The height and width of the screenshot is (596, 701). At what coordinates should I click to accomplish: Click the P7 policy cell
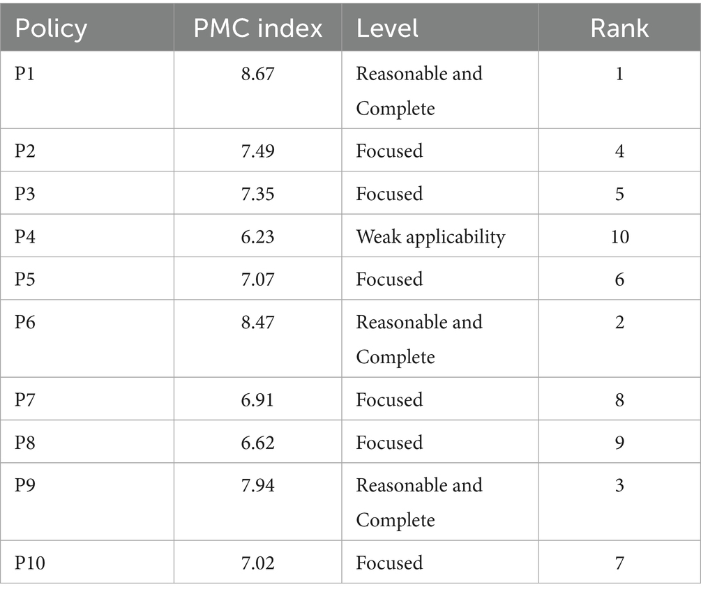(x=27, y=400)
